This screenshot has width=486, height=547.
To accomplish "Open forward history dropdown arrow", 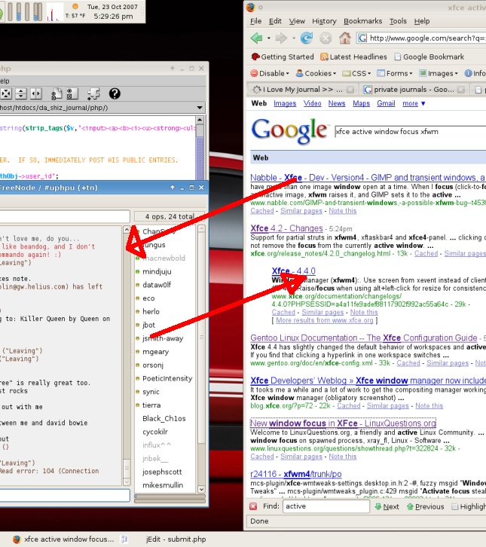I will tap(294, 38).
